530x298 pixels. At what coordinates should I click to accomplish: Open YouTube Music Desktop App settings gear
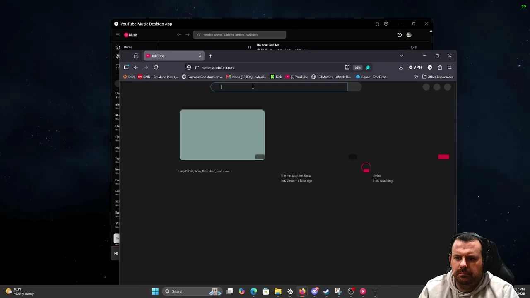(x=386, y=24)
